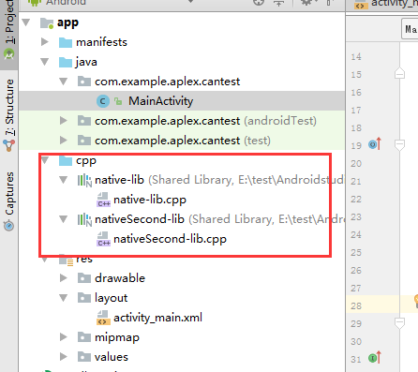Click the mipmap folder icon
This screenshot has height=372, width=418.
84,337
